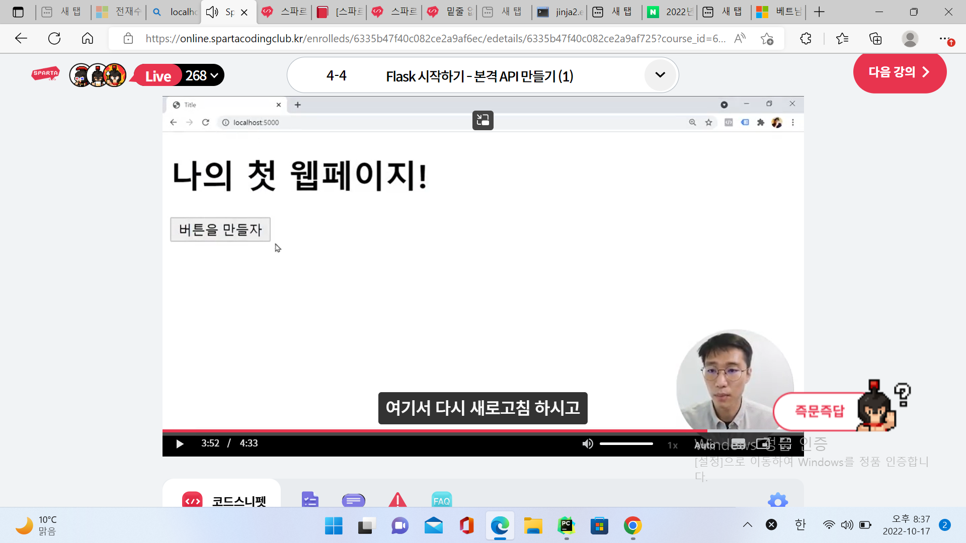Open the FAQ panel icon
Viewport: 966px width, 543px height.
pyautogui.click(x=441, y=499)
